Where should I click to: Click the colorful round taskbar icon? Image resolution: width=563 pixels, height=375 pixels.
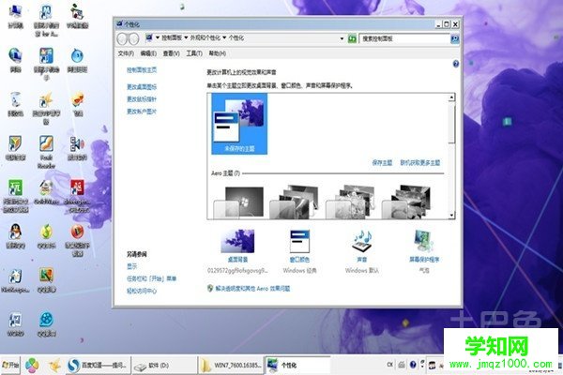click(32, 366)
